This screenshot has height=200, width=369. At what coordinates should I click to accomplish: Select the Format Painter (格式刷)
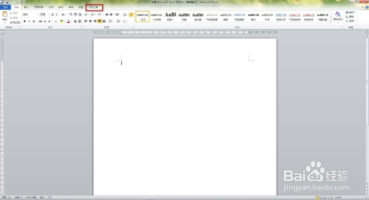click(x=15, y=23)
